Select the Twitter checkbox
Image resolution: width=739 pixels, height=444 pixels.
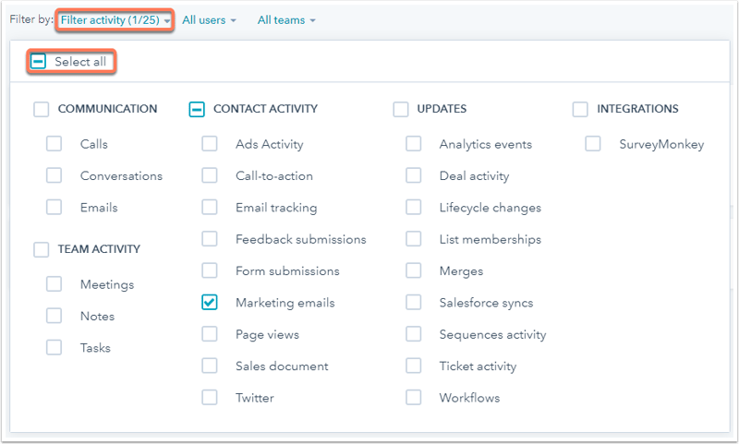210,398
